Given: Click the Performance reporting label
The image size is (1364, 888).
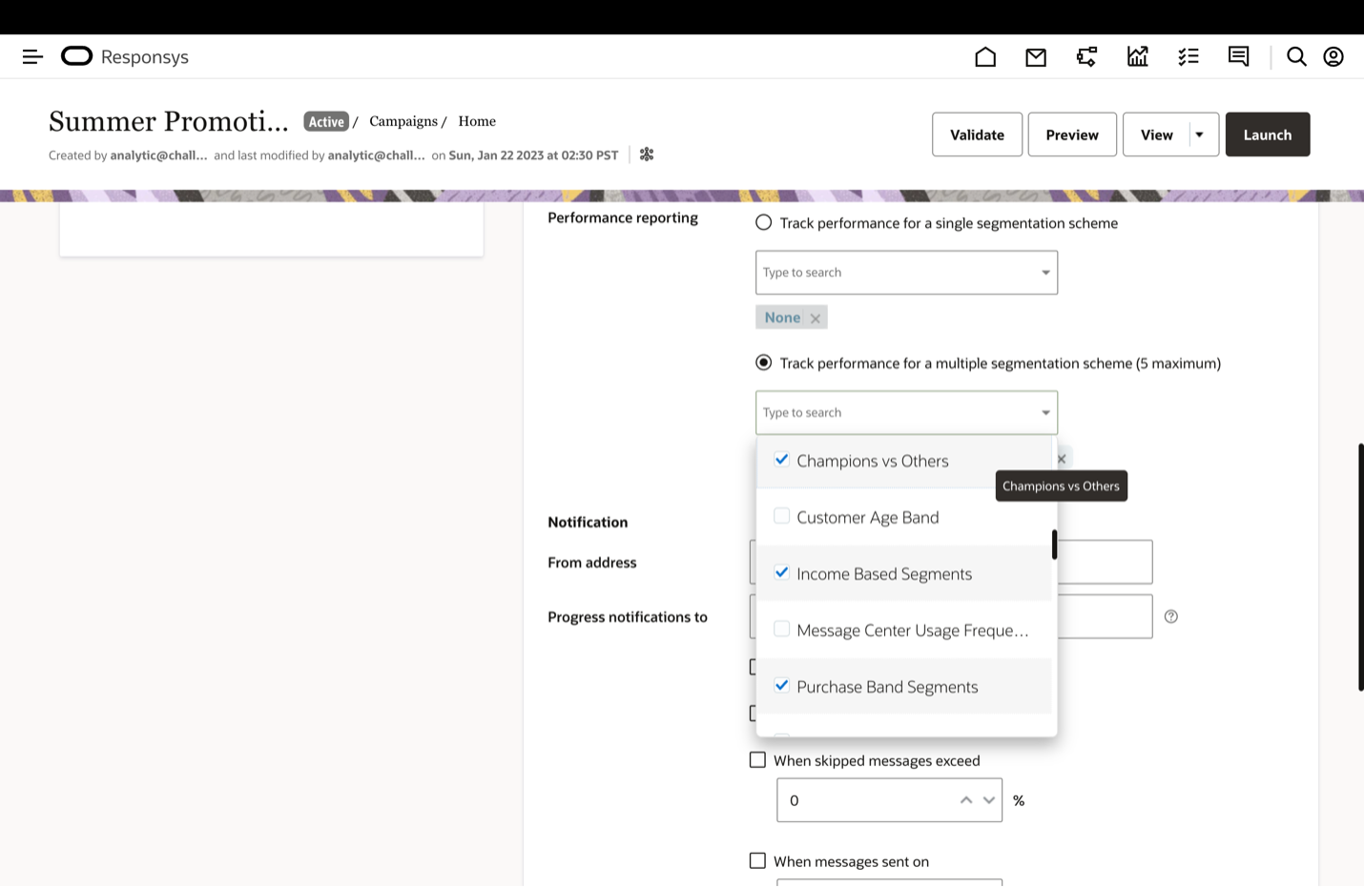Looking at the screenshot, I should coord(623,217).
